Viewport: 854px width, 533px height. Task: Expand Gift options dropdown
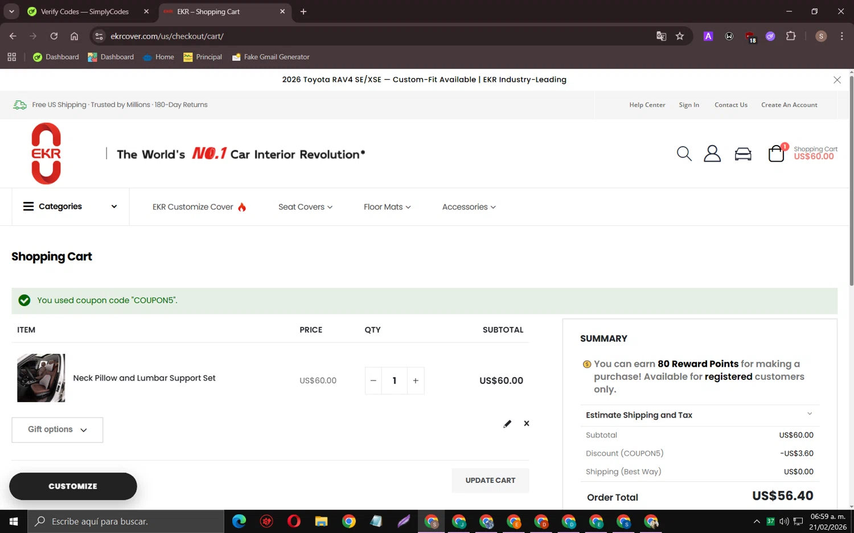pyautogui.click(x=58, y=429)
